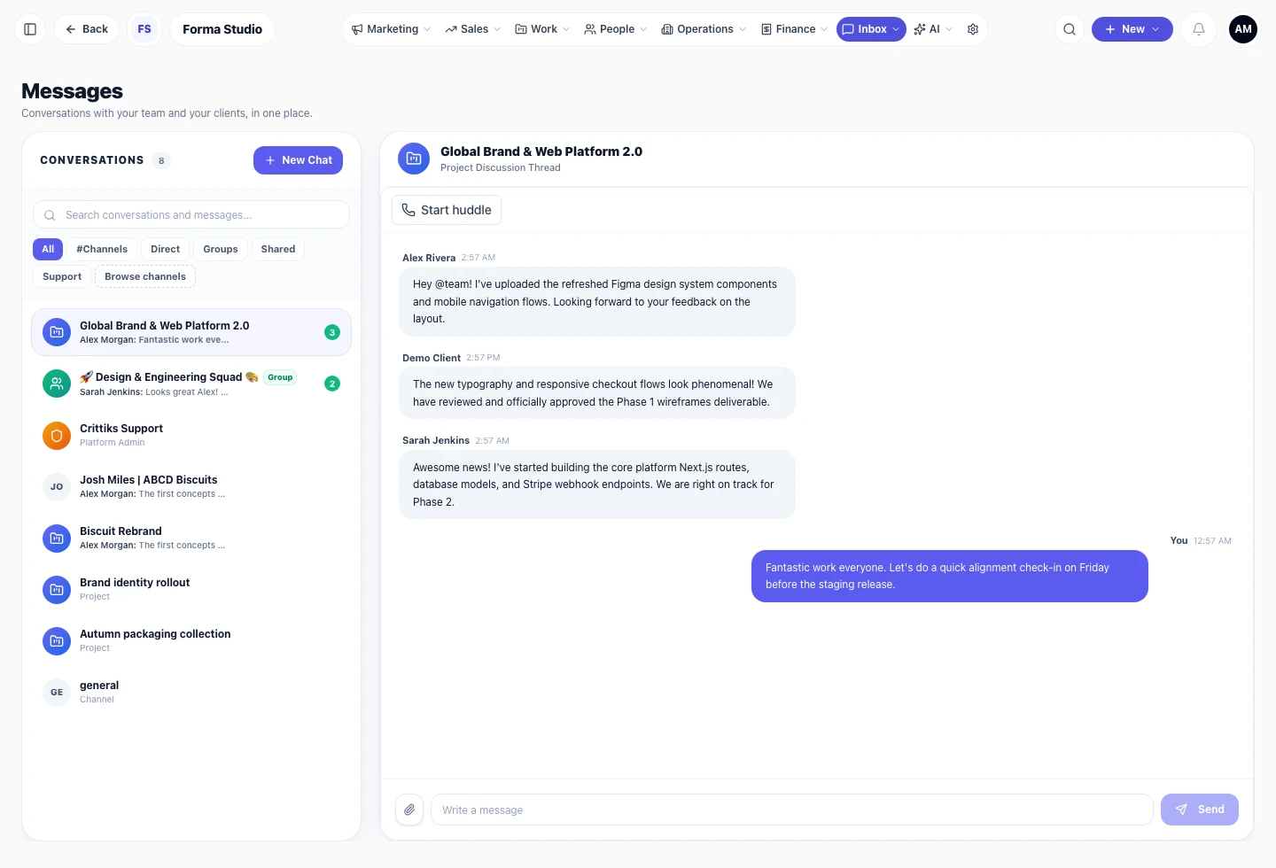Open the settings gear icon
1276x868 pixels.
click(x=973, y=29)
